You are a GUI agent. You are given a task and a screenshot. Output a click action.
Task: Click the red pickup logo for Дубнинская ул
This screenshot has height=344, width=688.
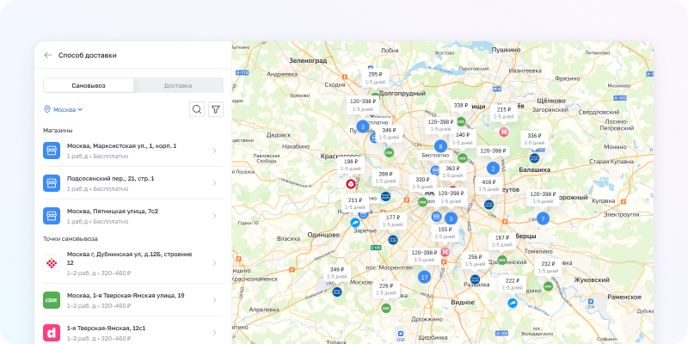[x=52, y=264]
